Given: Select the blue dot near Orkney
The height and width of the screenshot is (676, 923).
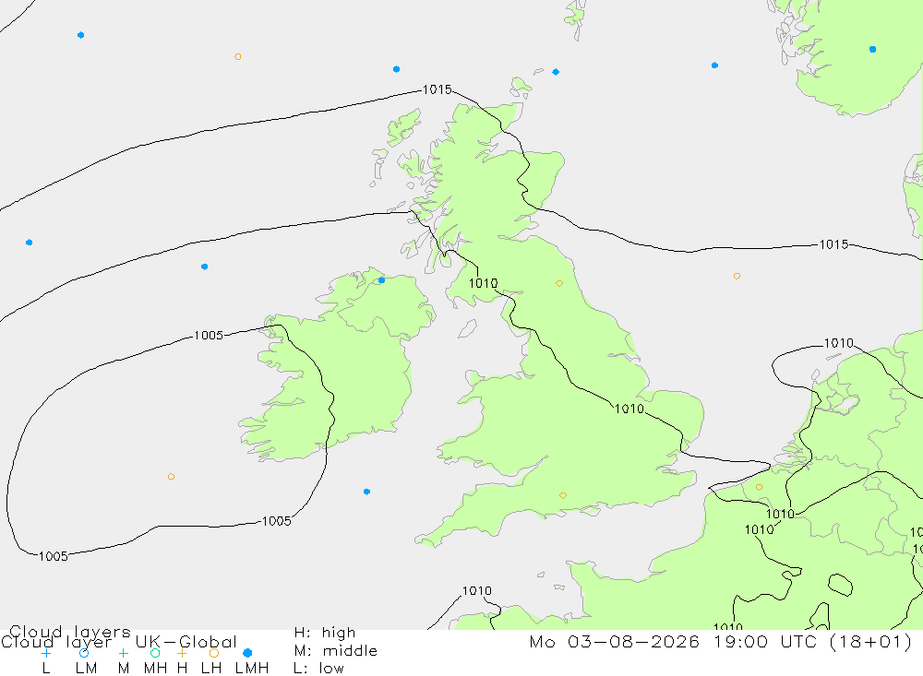Looking at the screenshot, I should [x=556, y=72].
